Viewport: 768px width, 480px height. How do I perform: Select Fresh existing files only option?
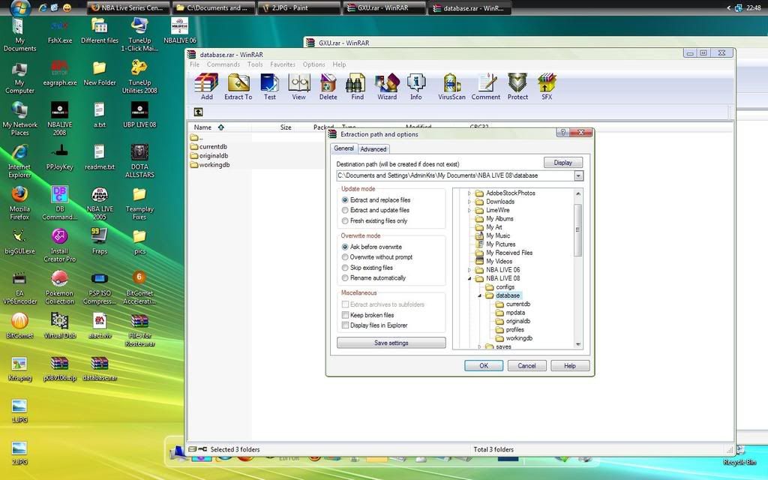point(374,221)
